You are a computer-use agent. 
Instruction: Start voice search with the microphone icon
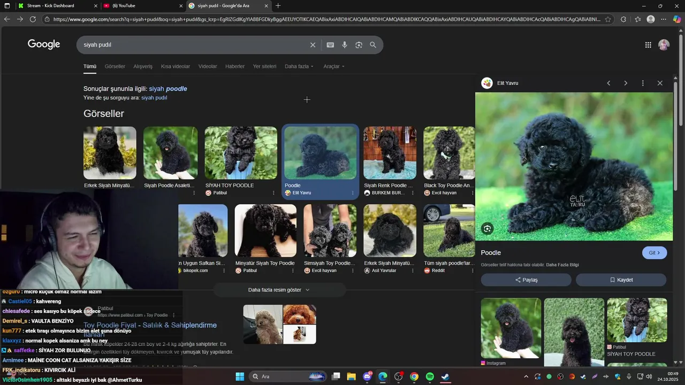[x=345, y=45]
